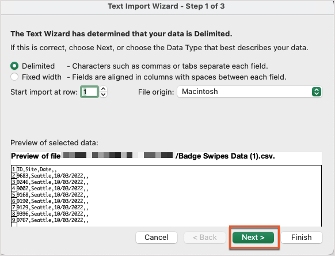Viewport: 335px width, 256px height.
Task: Increase start row with up stepper arrow
Action: (104, 89)
